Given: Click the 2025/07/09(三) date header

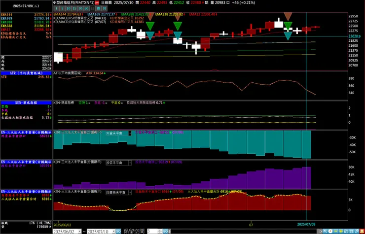Looking at the screenshot, I should [x=26, y=6].
